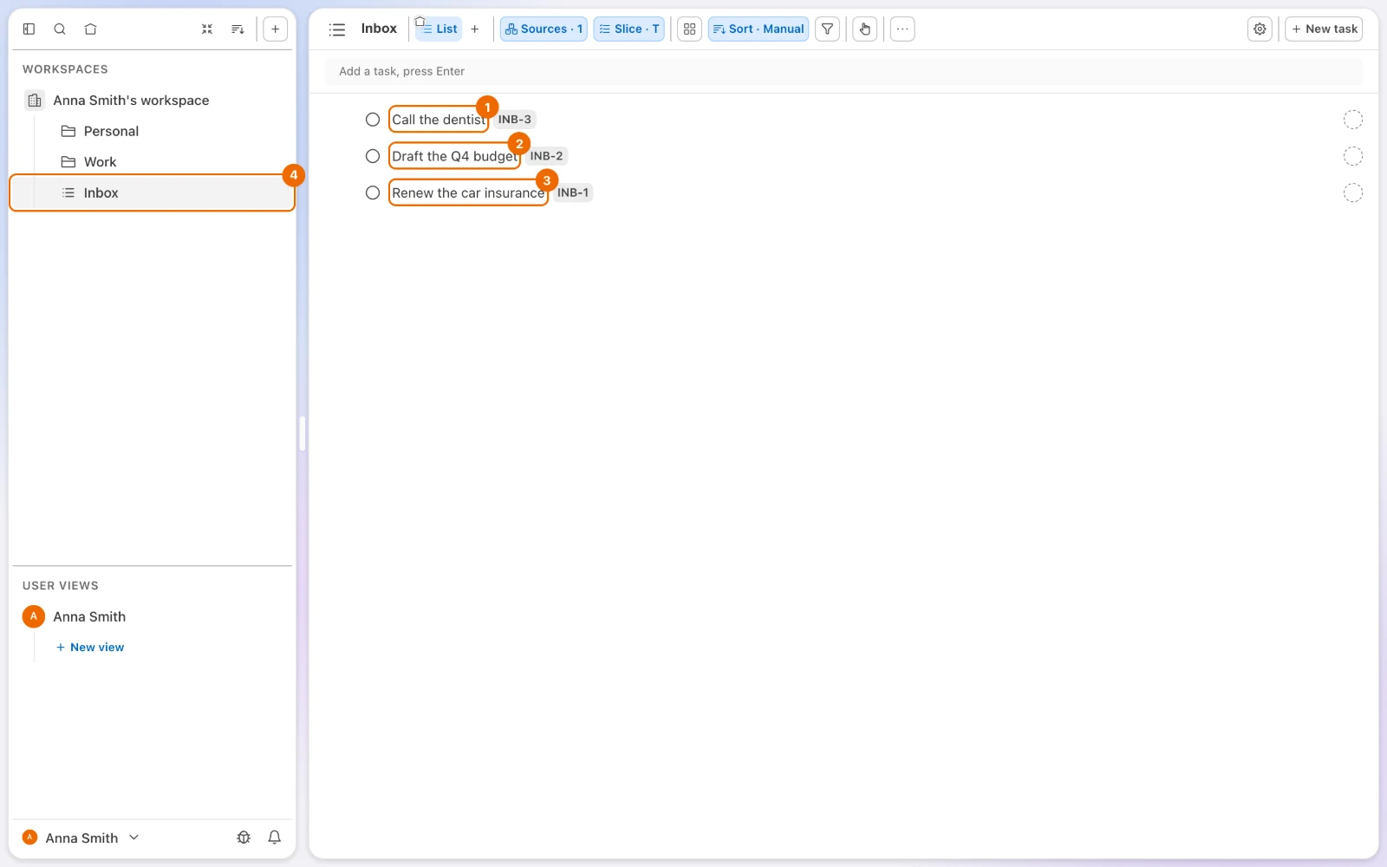
Task: Toggle the sidebar panel icon
Action: pyautogui.click(x=29, y=29)
